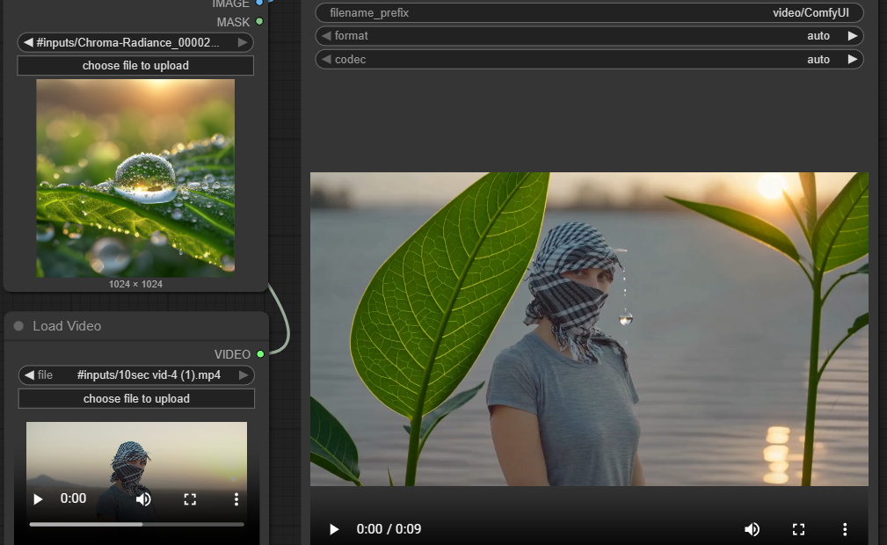Select previous value for codec
887x545 pixels.
pos(326,60)
